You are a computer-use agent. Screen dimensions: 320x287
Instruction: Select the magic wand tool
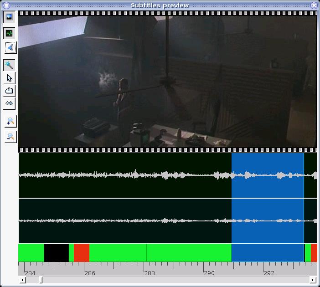[x=9, y=65]
